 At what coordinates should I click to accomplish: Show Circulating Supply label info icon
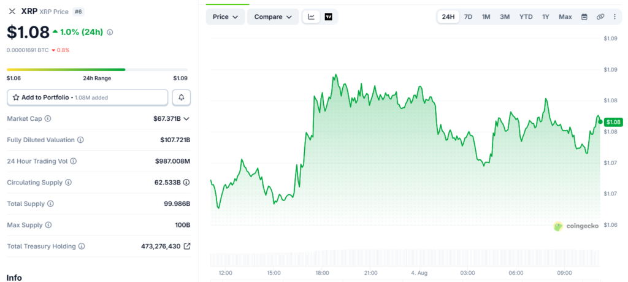click(x=69, y=182)
